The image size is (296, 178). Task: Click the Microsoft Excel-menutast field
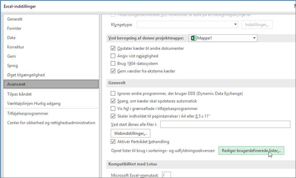[x=166, y=175]
